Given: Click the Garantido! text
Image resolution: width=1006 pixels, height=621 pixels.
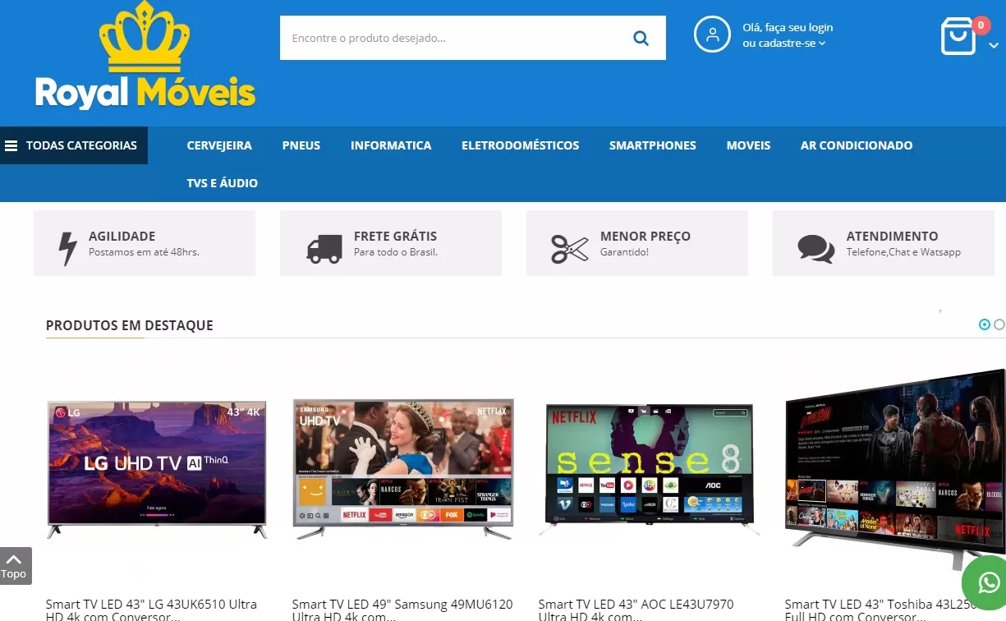Looking at the screenshot, I should tap(624, 252).
